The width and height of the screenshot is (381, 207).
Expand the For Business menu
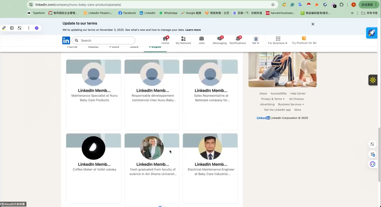278,40
